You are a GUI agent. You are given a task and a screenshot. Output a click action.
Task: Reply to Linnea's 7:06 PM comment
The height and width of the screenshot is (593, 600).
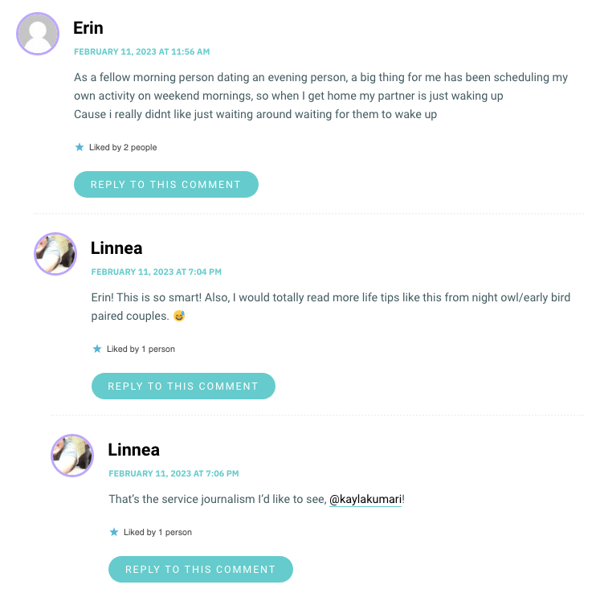click(x=201, y=570)
